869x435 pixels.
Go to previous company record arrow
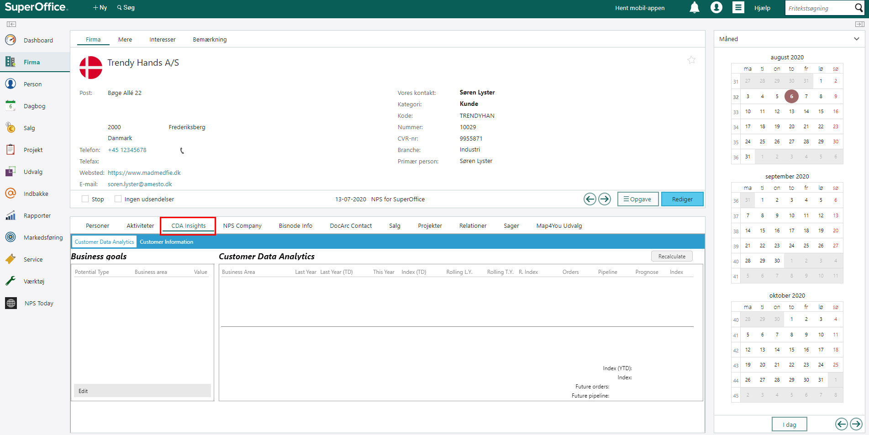pyautogui.click(x=590, y=199)
